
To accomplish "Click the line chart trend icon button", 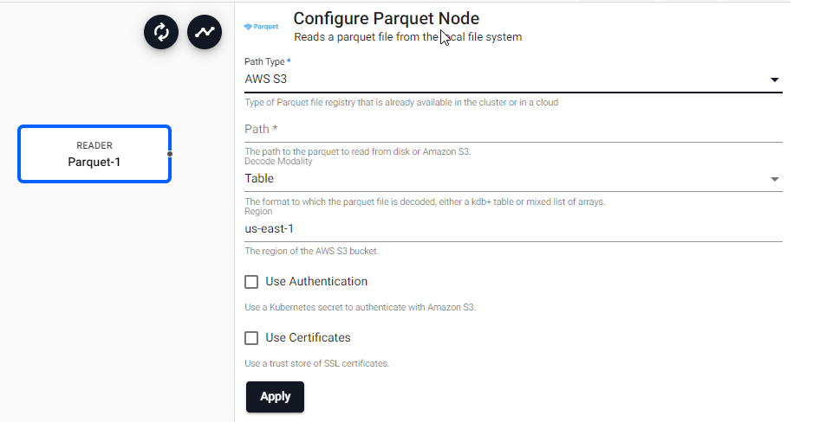I will point(205,32).
